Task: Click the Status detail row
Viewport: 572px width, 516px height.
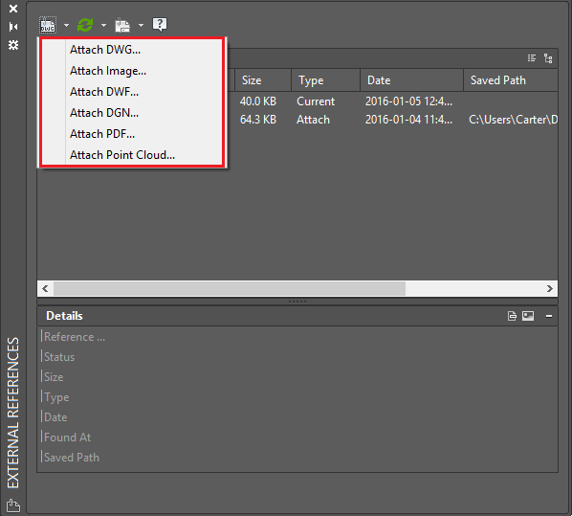Action: point(297,357)
